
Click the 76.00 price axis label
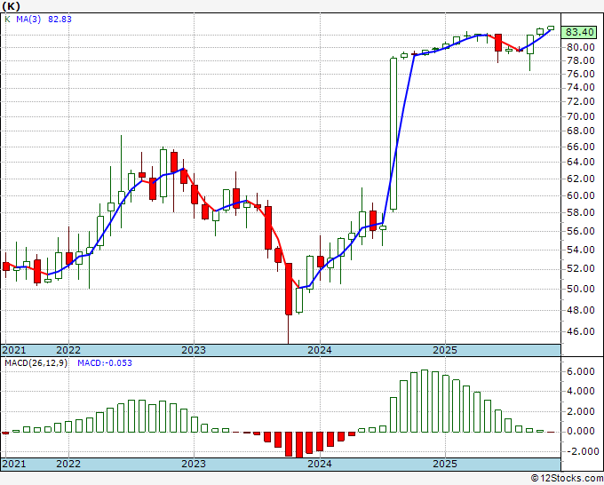pos(581,74)
